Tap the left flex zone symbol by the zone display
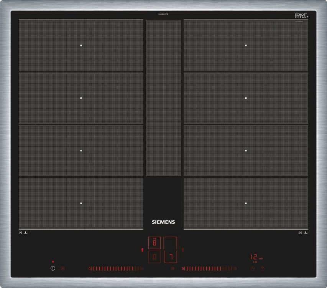Viewport: 327px width, 288px height. click(x=143, y=250)
